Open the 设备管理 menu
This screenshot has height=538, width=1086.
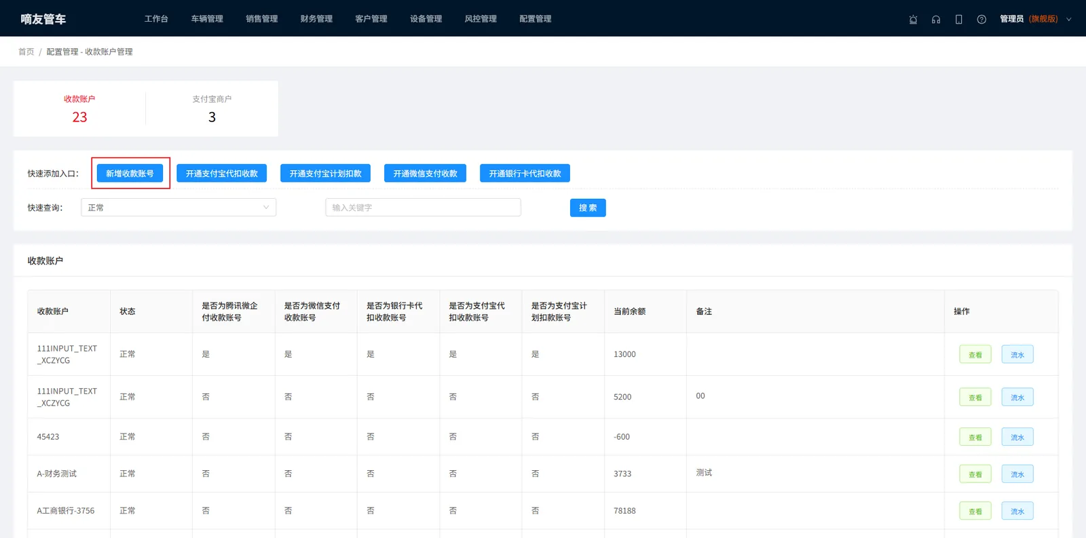426,19
